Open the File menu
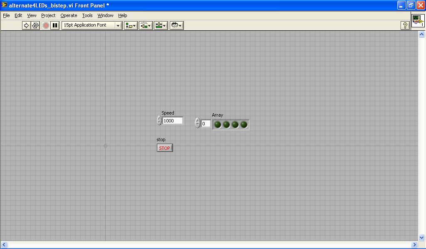 click(6, 15)
